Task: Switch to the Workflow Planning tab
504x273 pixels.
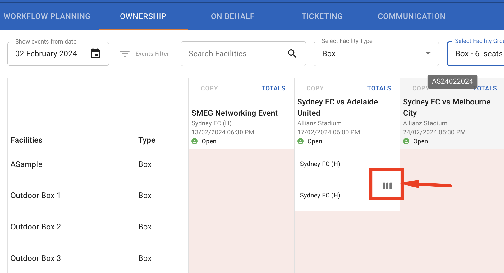Action: pyautogui.click(x=47, y=16)
